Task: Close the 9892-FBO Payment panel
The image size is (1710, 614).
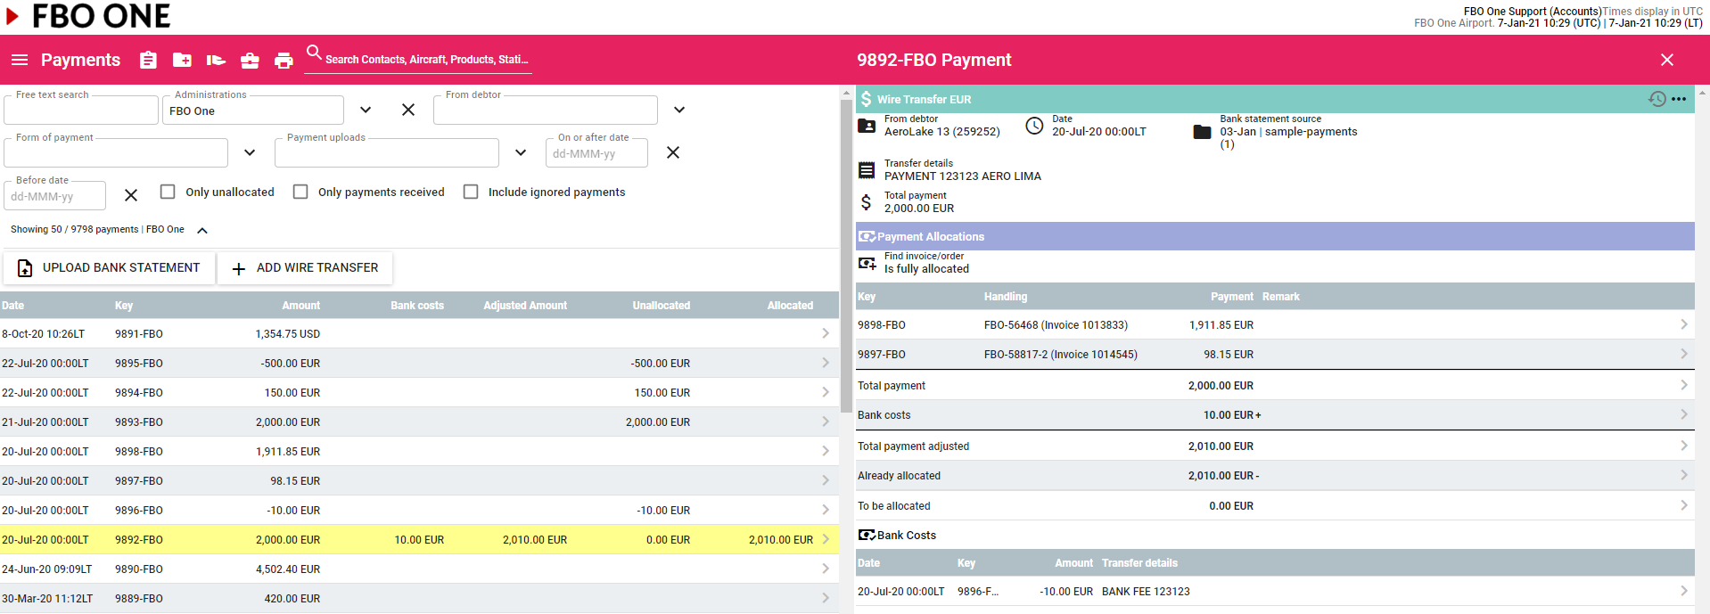Action: [x=1667, y=60]
